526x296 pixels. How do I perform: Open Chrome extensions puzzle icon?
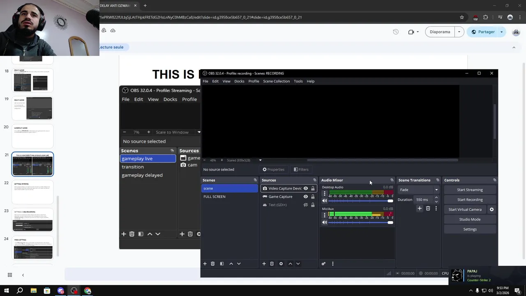pyautogui.click(x=486, y=17)
